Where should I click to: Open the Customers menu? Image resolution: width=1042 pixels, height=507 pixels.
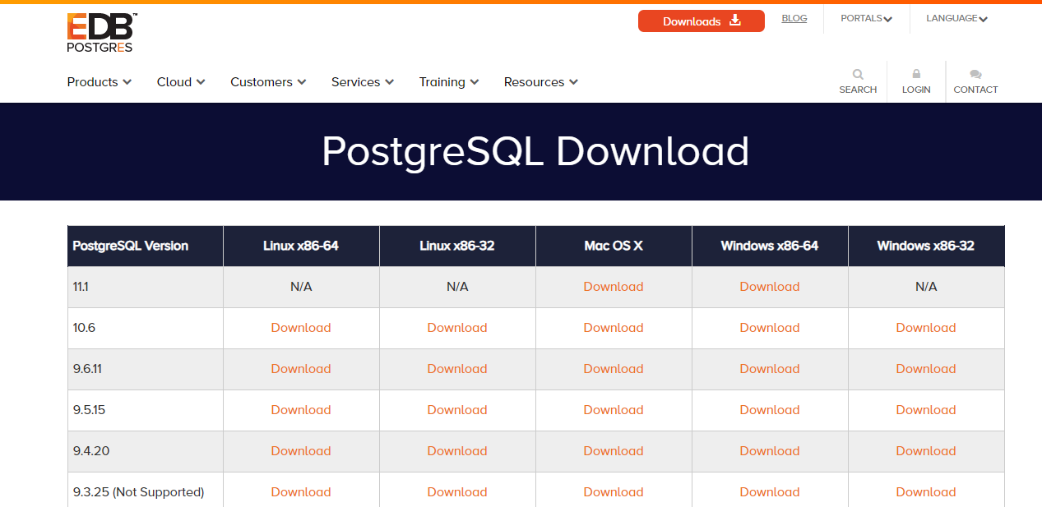pos(267,82)
